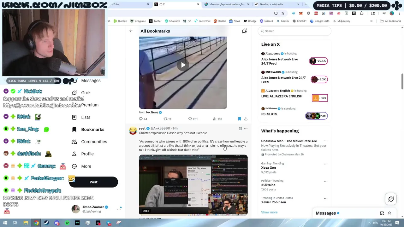This screenshot has width=404, height=227.
Task: Join Alex Jones Network Live +22.1K
Action: (318, 61)
